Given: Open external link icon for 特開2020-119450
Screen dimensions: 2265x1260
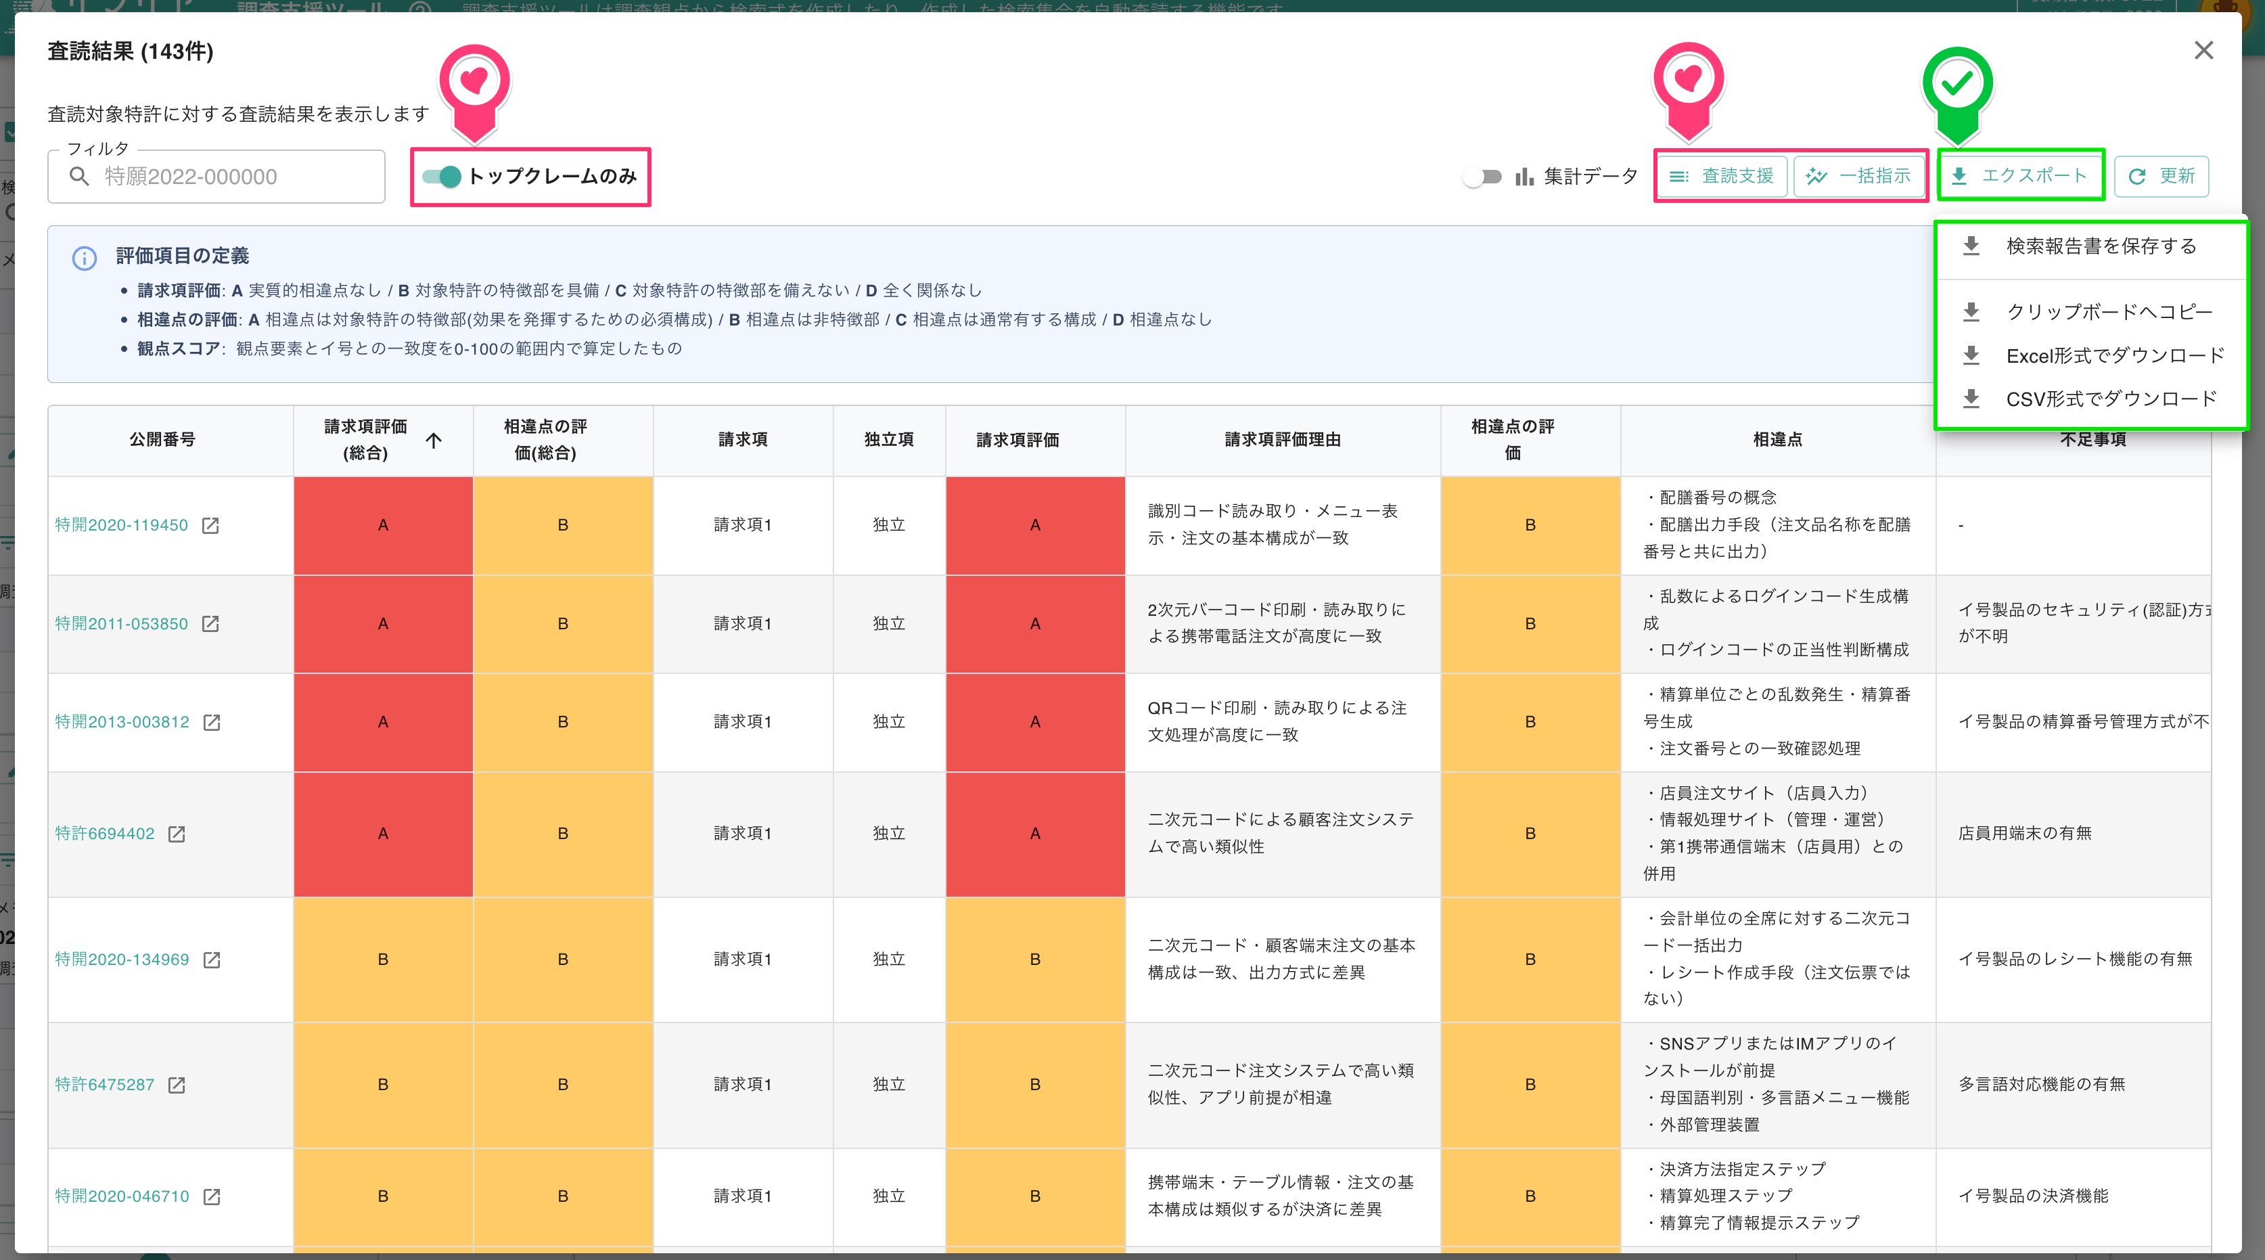Looking at the screenshot, I should [210, 525].
